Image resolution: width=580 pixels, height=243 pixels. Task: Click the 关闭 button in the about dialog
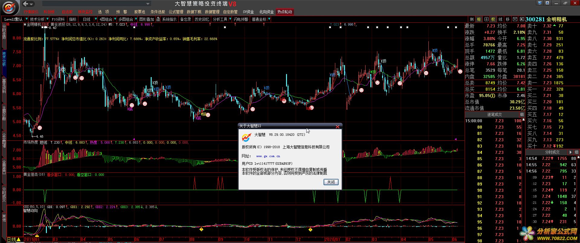(x=331, y=182)
